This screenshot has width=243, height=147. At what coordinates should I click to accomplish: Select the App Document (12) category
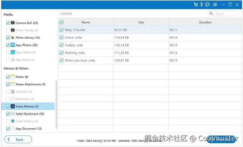click(29, 129)
